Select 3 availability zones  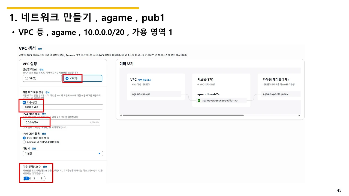tap(41, 178)
